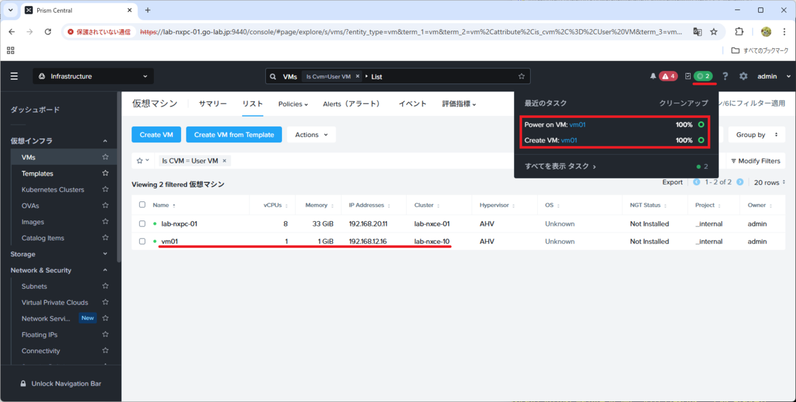Open ダッシュボード in the sidebar

click(x=34, y=109)
